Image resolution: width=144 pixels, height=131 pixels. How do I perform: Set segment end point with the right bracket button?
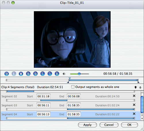(x=50, y=74)
